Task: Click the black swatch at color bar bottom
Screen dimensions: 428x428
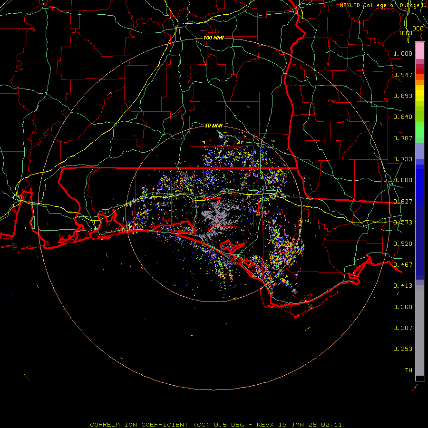Action: pos(420,378)
